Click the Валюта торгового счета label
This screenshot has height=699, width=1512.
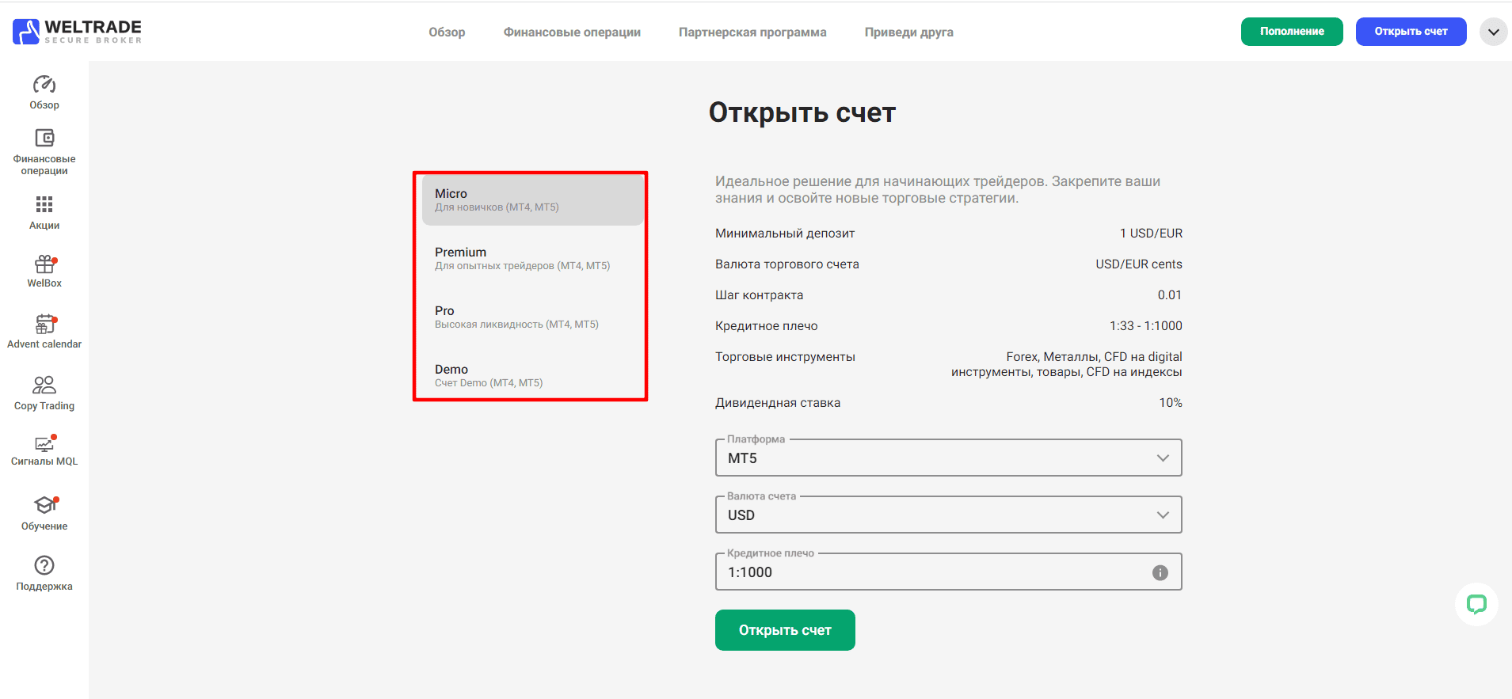pos(787,264)
